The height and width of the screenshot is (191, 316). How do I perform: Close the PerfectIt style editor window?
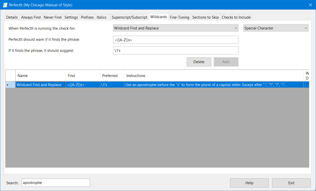pos(310,5)
